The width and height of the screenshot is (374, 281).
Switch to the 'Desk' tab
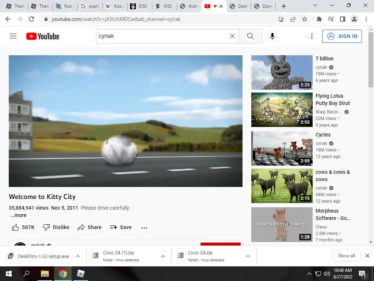point(239,6)
